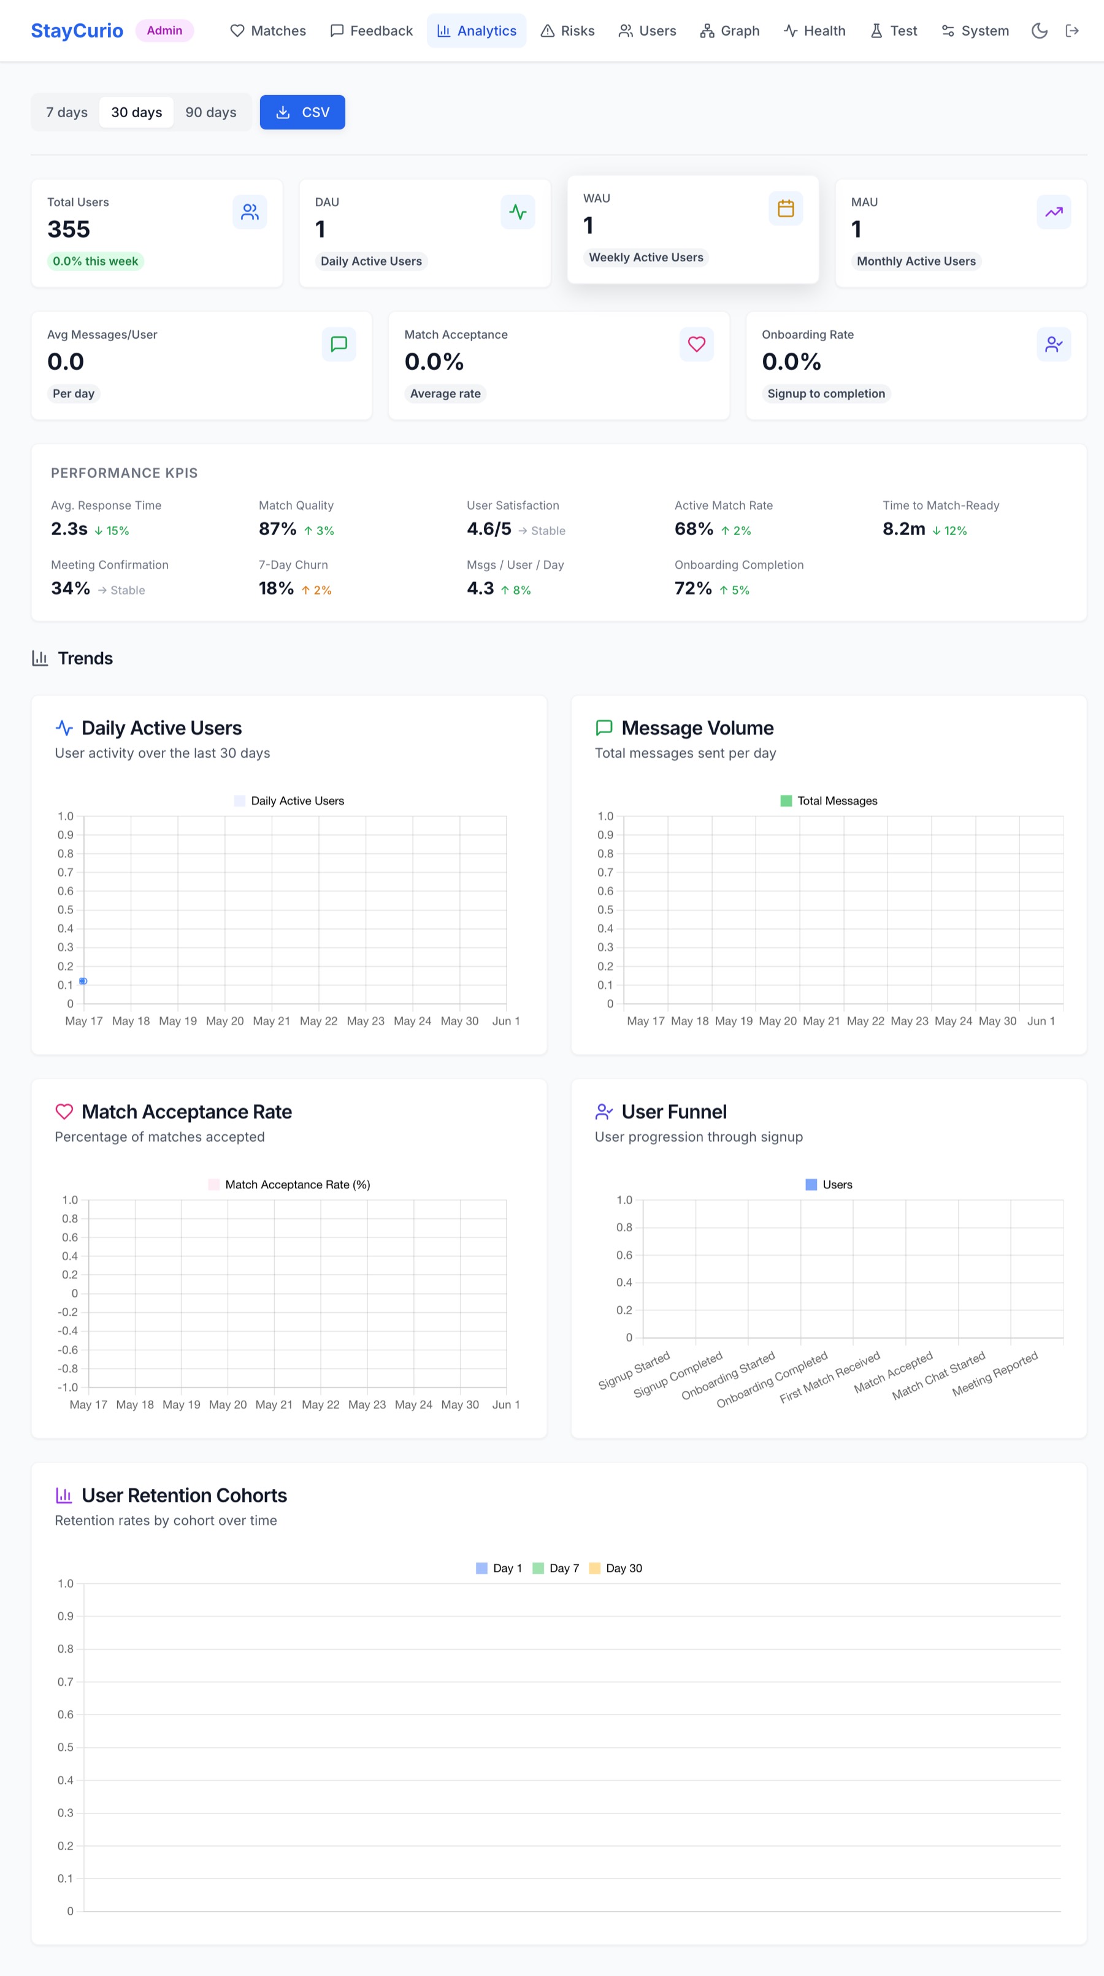Click the Total Users card value 355
Image resolution: width=1104 pixels, height=1976 pixels.
point(69,229)
